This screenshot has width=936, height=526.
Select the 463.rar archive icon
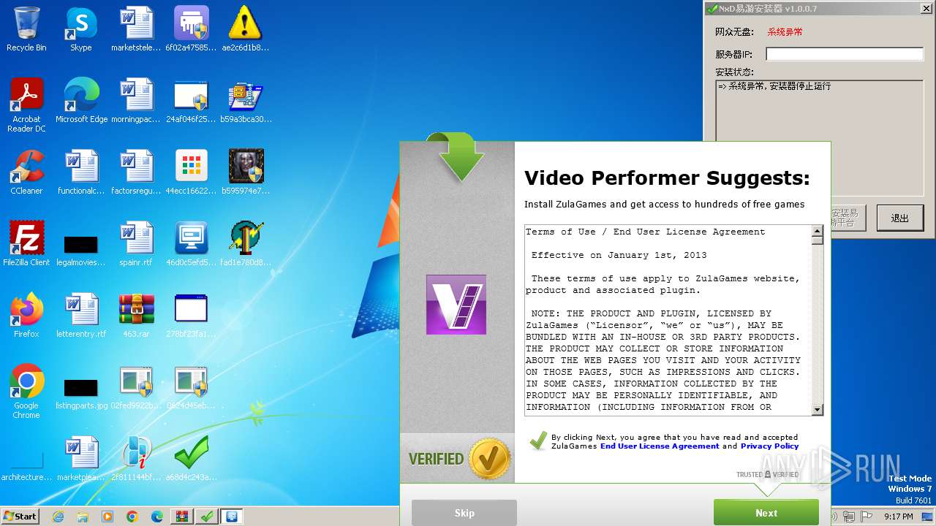coord(136,316)
